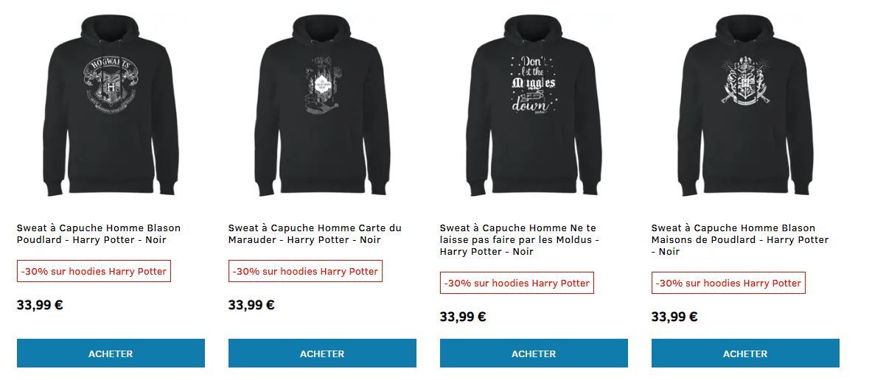Viewport: 872px width, 380px height.
Task: Open title link Ne te laisse pas faire par les Moldus
Action: (520, 239)
